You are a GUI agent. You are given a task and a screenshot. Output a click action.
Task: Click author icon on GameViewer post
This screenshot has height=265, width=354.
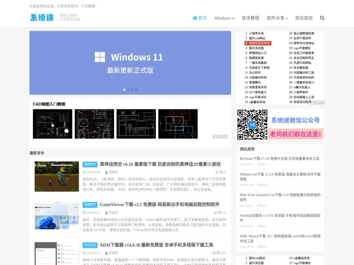click(107, 212)
